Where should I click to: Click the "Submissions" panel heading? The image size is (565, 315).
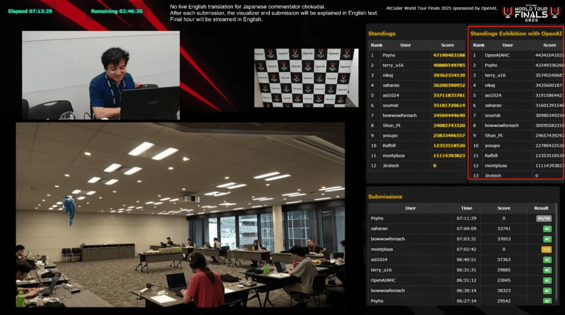(x=385, y=196)
